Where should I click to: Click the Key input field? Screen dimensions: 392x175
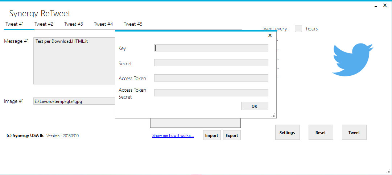tap(211, 48)
